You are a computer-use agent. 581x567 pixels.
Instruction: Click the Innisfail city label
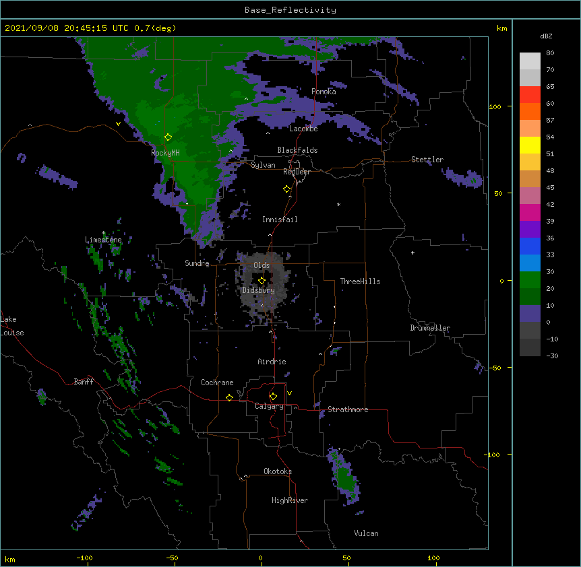(280, 220)
